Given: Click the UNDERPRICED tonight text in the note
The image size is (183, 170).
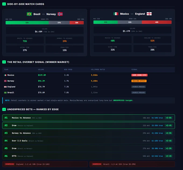Looking at the screenshot, I should 123,100.
